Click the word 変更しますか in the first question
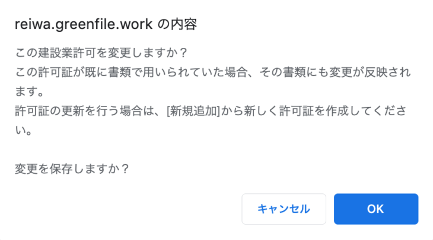This screenshot has width=433, height=240. [142, 53]
